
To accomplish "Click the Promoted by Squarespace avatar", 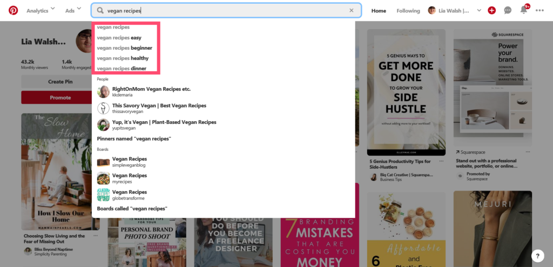I will (460, 176).
